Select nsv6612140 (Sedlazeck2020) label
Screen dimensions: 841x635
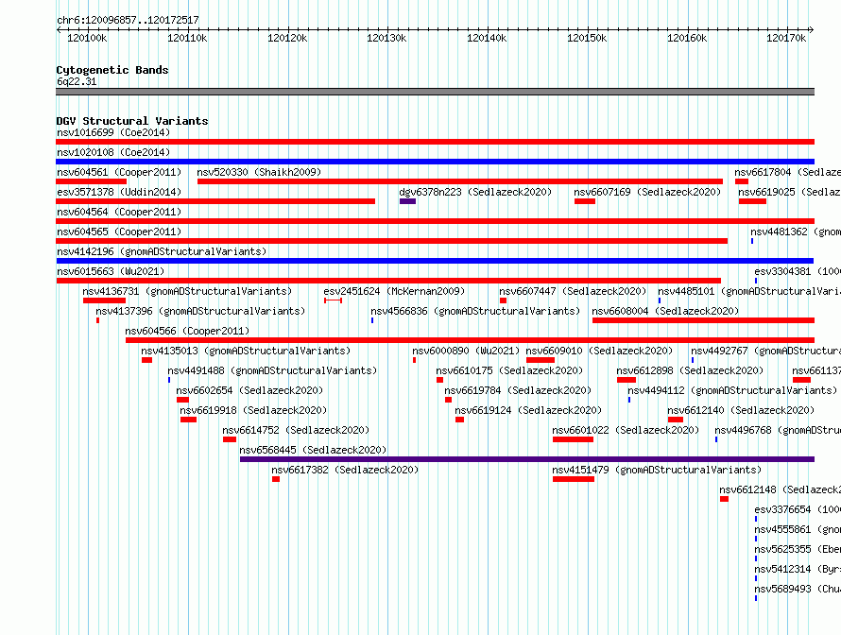(741, 410)
